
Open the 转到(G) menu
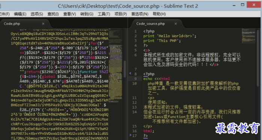coord(87,14)
